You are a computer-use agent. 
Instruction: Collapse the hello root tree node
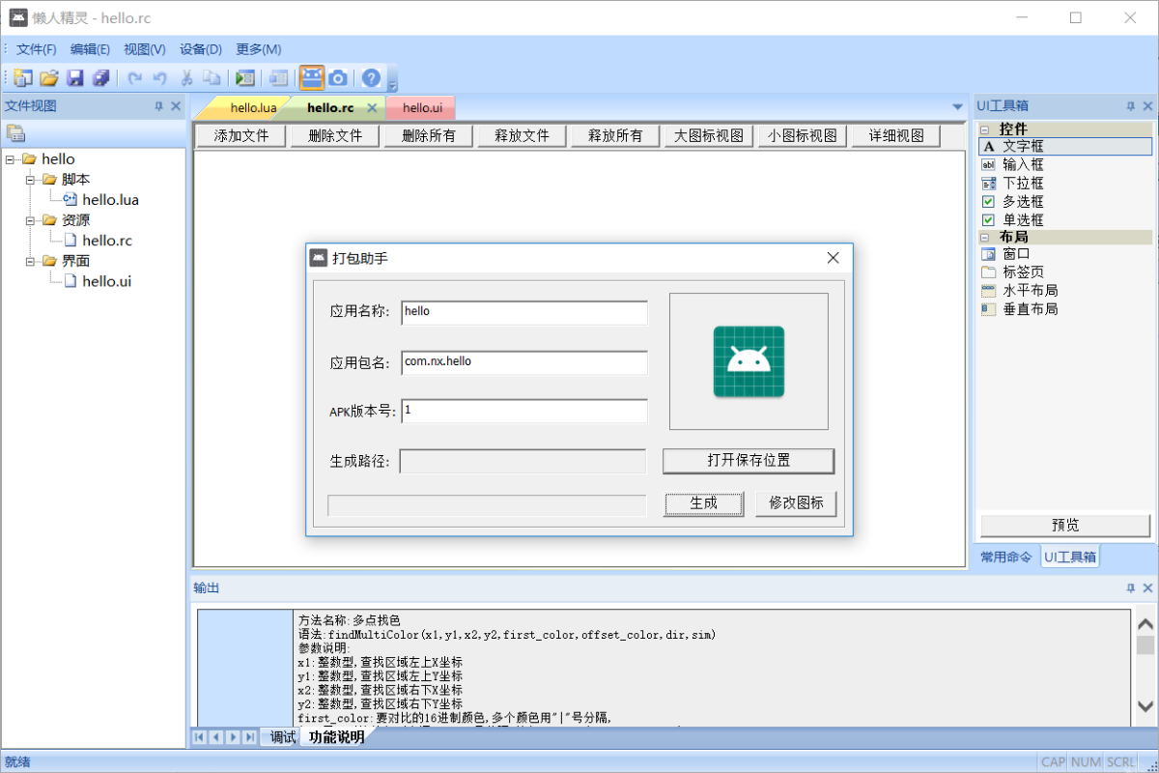11,159
